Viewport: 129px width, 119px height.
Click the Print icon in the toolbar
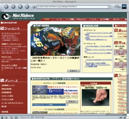117,6
